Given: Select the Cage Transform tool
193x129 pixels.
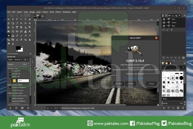Looking at the screenshot, I should pos(21,31).
